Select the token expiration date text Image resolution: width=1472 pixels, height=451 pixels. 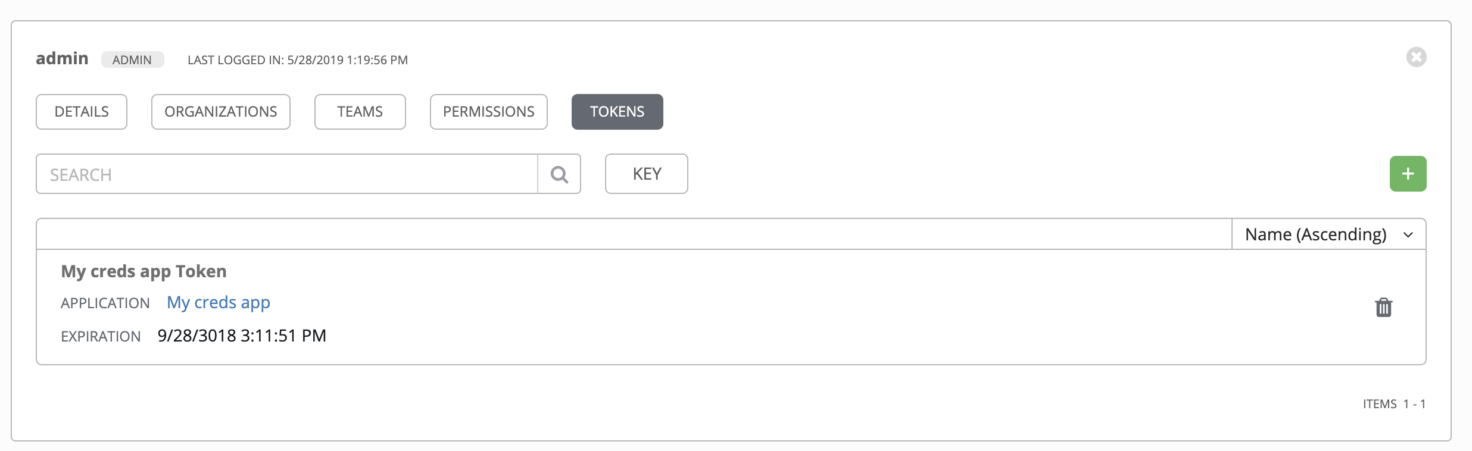point(242,336)
